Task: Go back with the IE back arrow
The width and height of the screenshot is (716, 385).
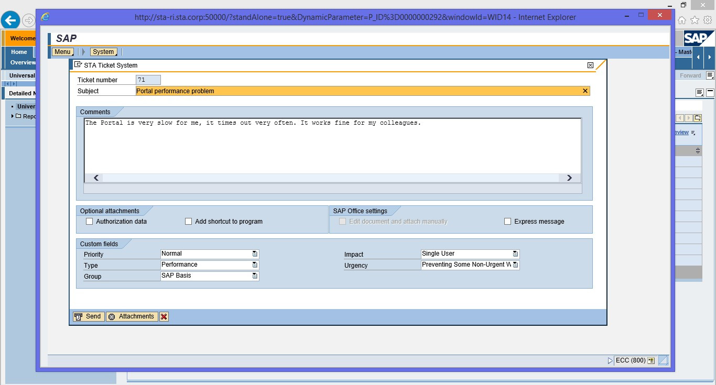Action: click(x=10, y=20)
